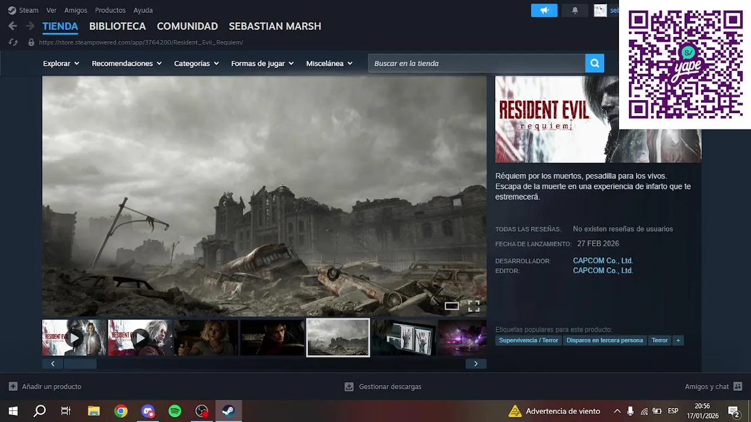Open Task View on taskbar
The width and height of the screenshot is (751, 422).
point(66,411)
